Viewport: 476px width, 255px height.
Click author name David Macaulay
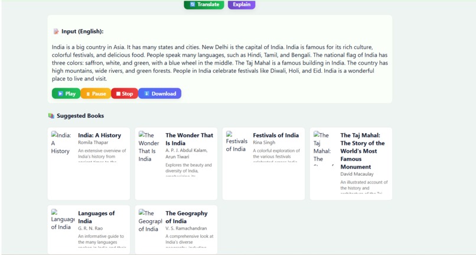pyautogui.click(x=357, y=174)
